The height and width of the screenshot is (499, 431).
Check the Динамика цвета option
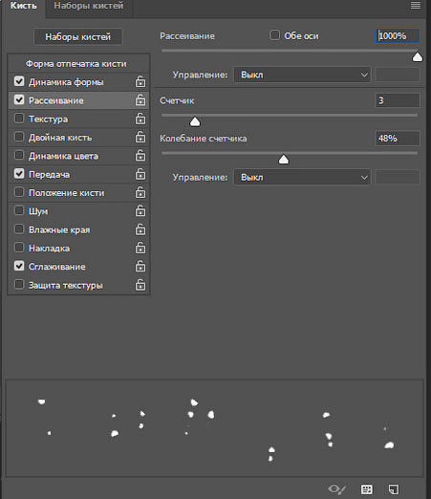pyautogui.click(x=19, y=155)
